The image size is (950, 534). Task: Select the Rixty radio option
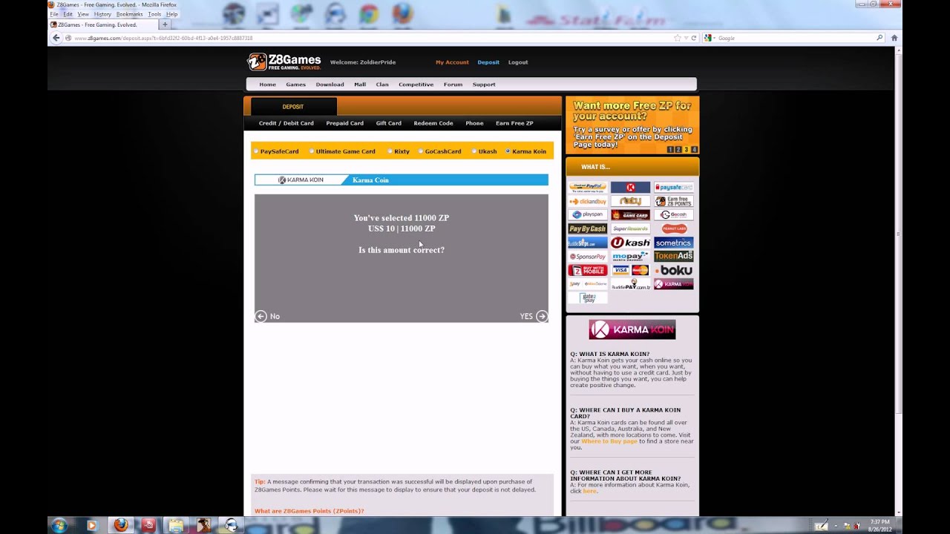[390, 151]
